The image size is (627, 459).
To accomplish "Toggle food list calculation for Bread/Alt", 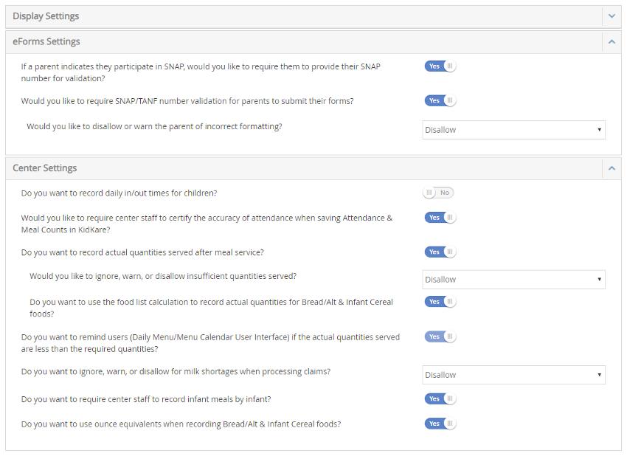I will coord(440,302).
